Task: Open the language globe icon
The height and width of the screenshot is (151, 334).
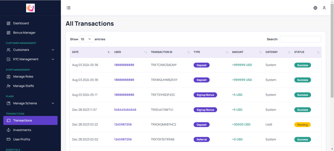Action: [315, 8]
